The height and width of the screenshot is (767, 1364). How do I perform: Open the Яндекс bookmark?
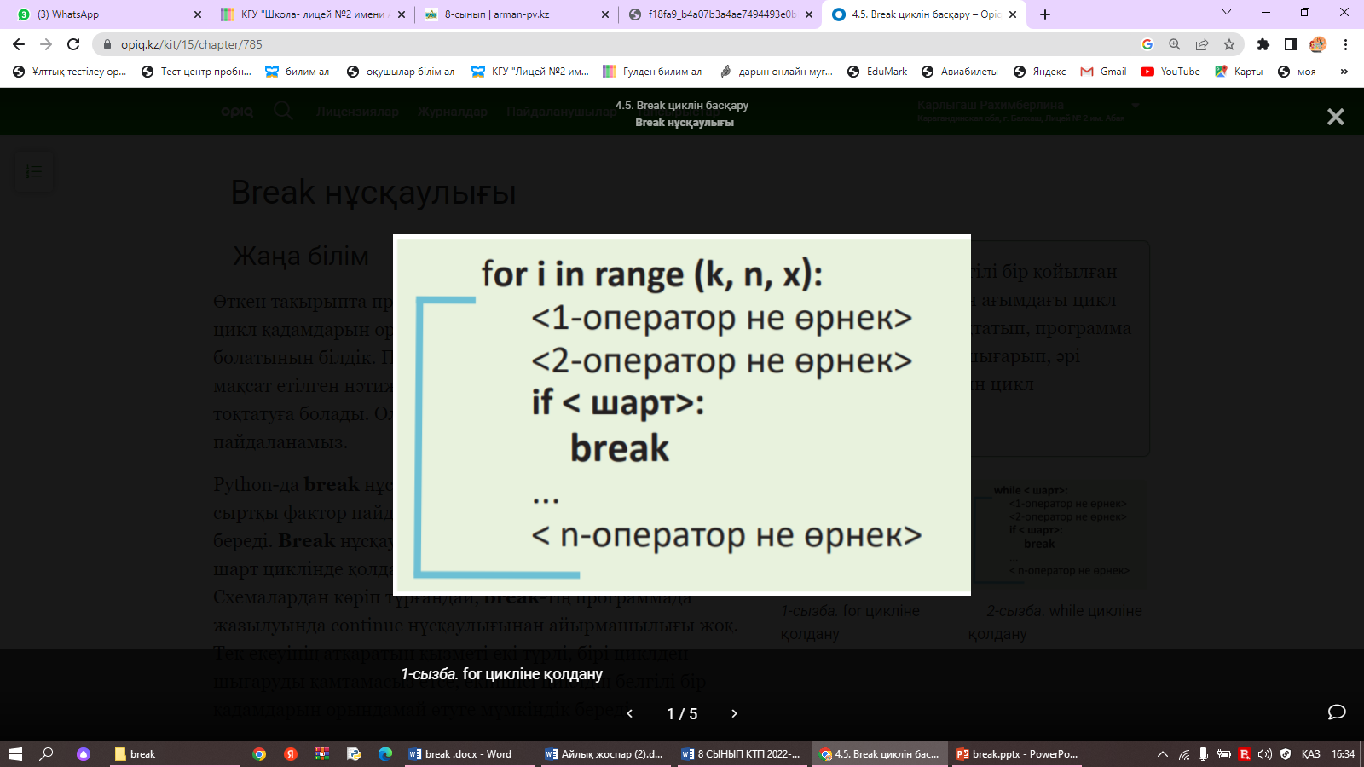(x=1040, y=72)
